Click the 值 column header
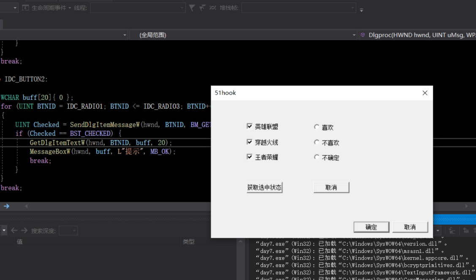This screenshot has width=476, height=280. pos(20,242)
